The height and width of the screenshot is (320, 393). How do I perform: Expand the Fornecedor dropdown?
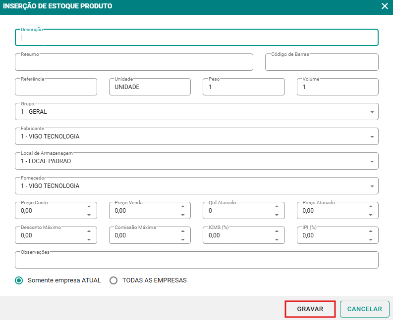point(372,186)
